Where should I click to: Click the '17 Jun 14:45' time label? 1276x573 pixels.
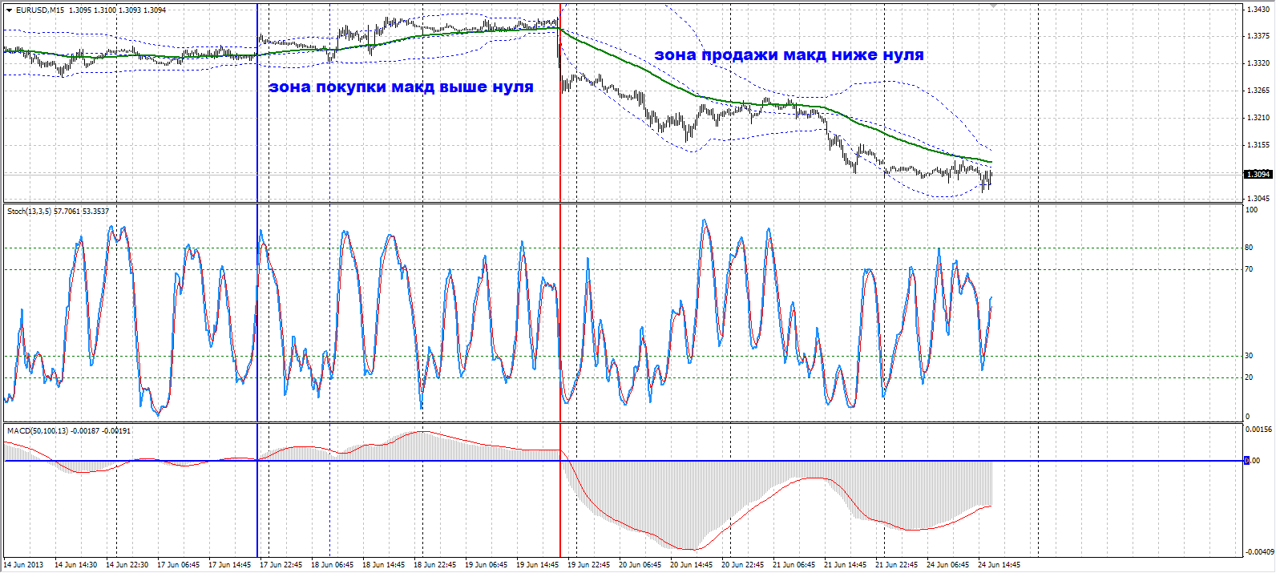tap(230, 565)
